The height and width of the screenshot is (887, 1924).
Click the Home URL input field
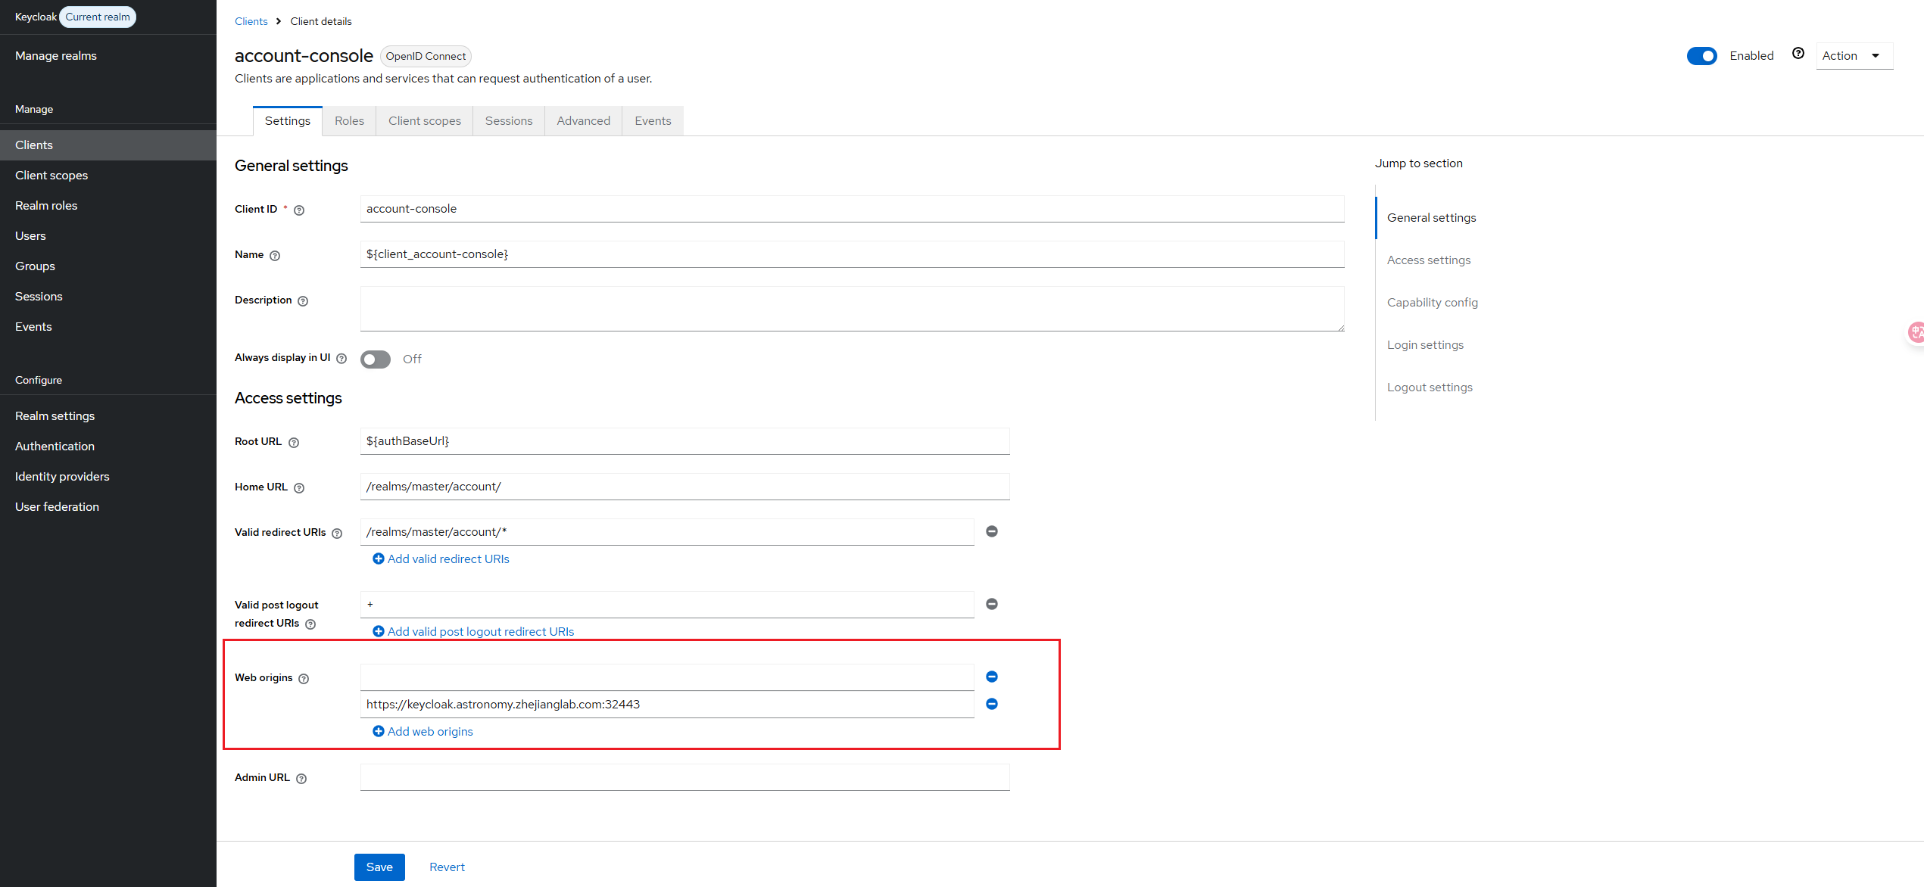click(684, 487)
